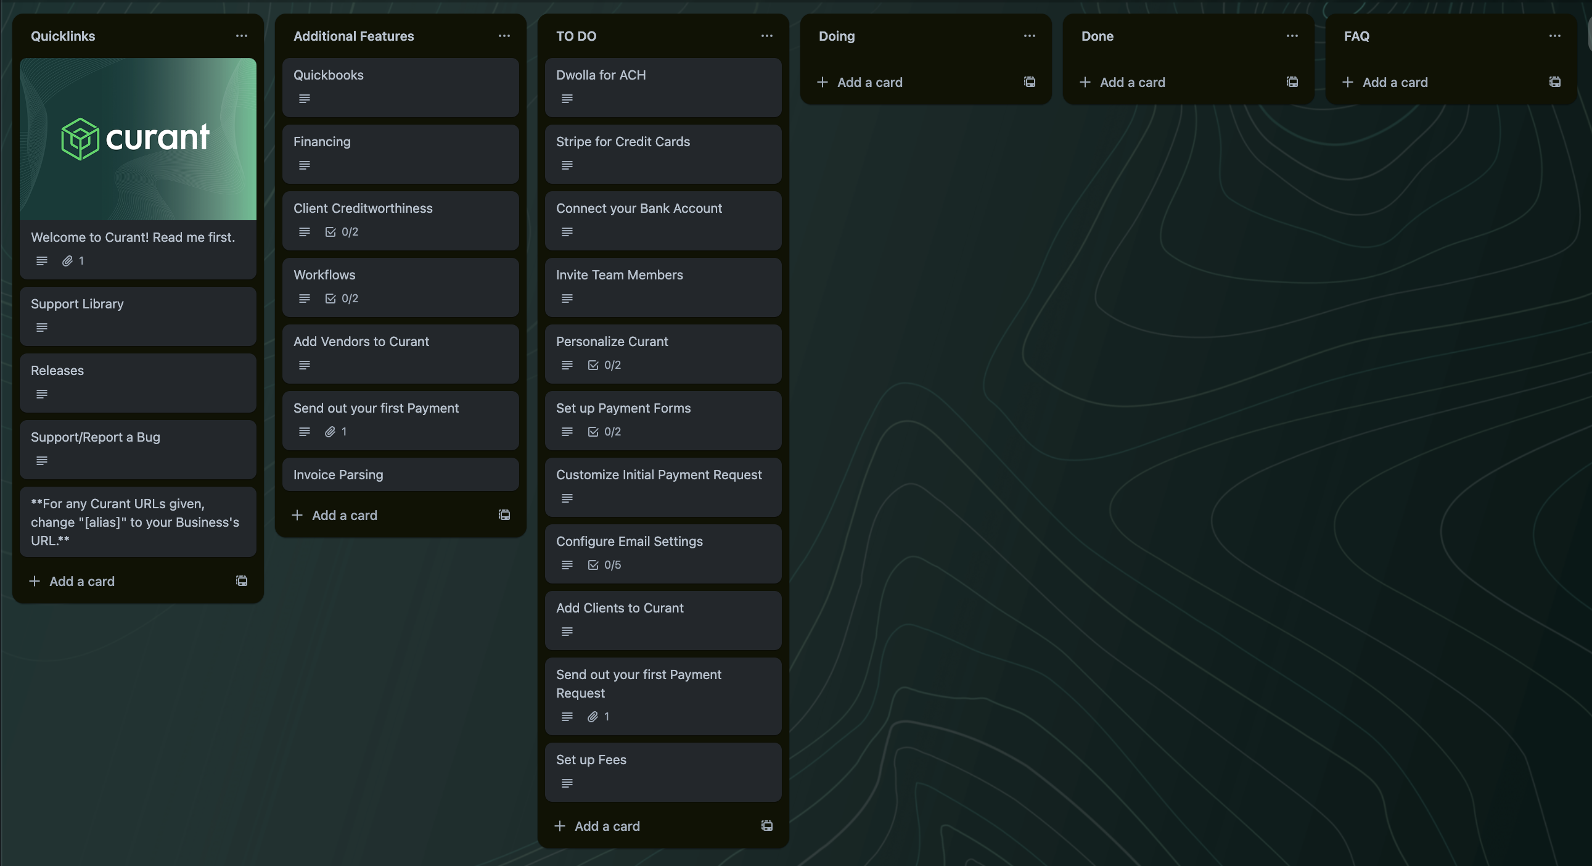The width and height of the screenshot is (1592, 866).
Task: Select the Quicklinks list title
Action: 63,36
